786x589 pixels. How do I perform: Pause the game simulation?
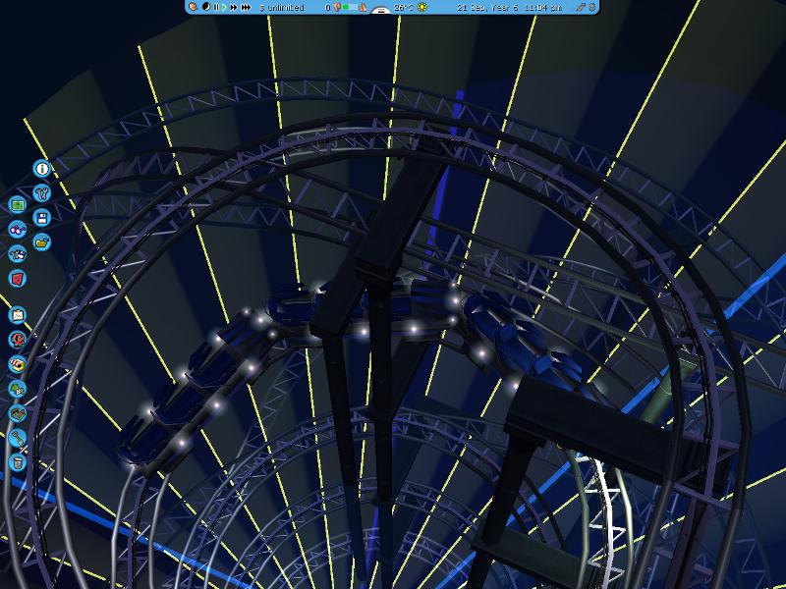point(216,8)
